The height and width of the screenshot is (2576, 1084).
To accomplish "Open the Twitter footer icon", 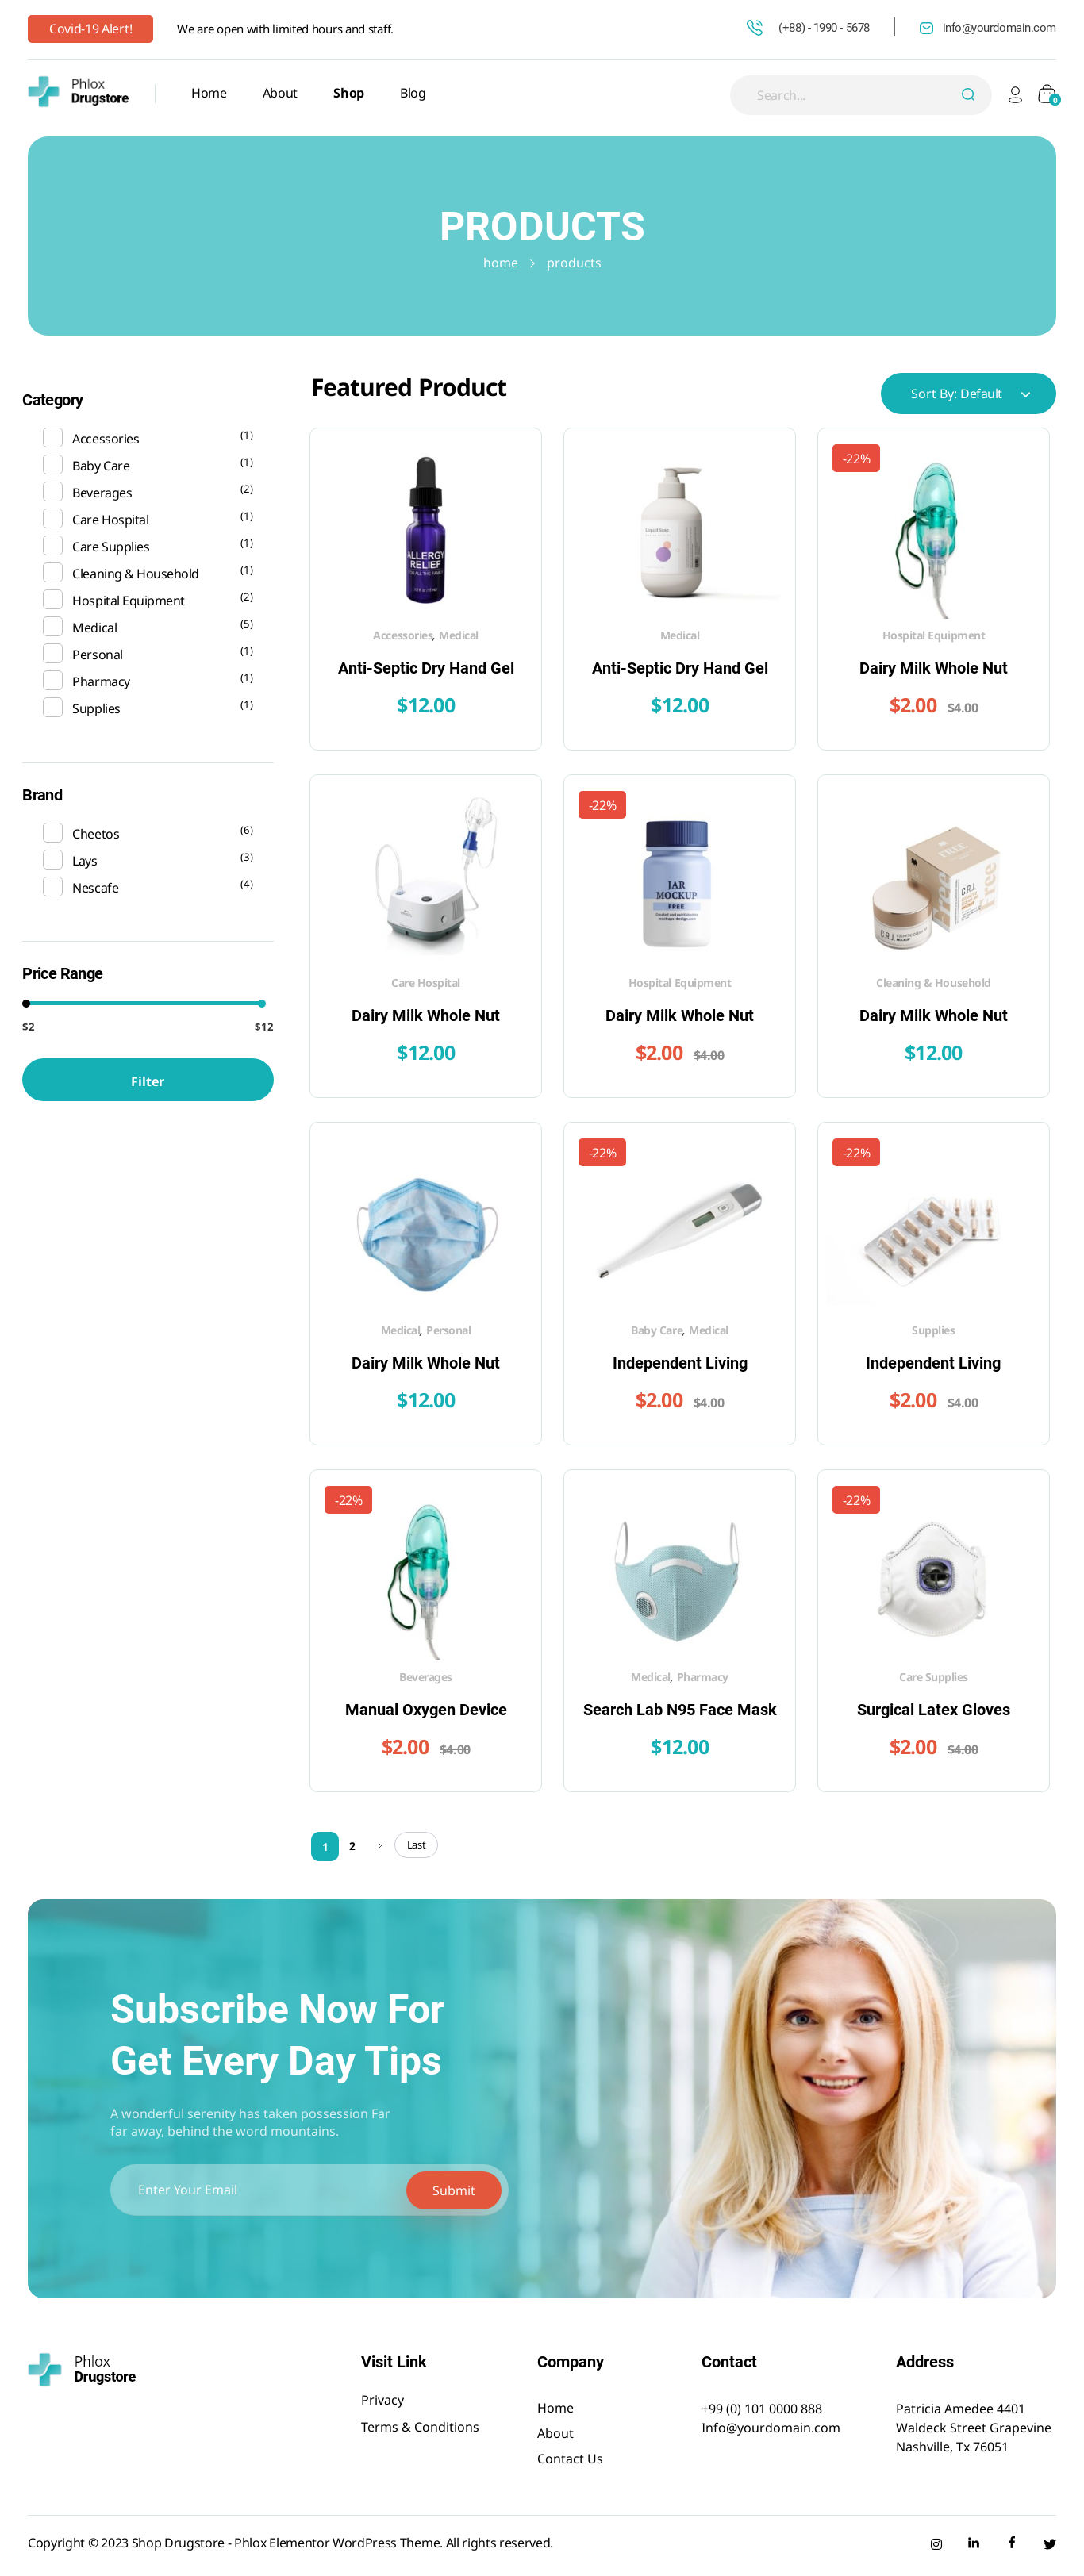I will 1049,2544.
